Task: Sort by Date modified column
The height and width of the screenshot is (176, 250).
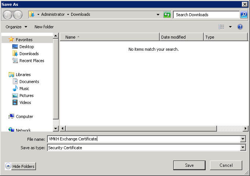Action: tap(181, 37)
